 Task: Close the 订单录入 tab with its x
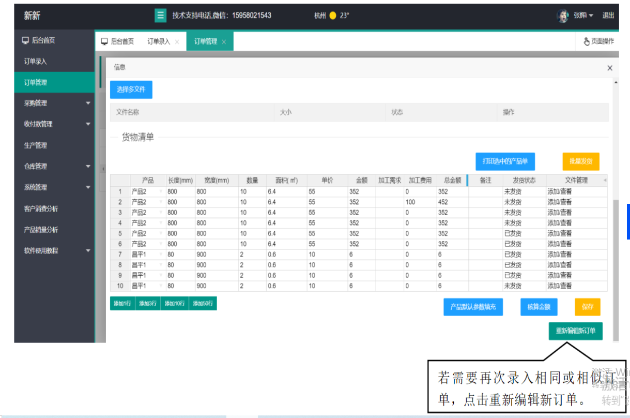pyautogui.click(x=177, y=42)
